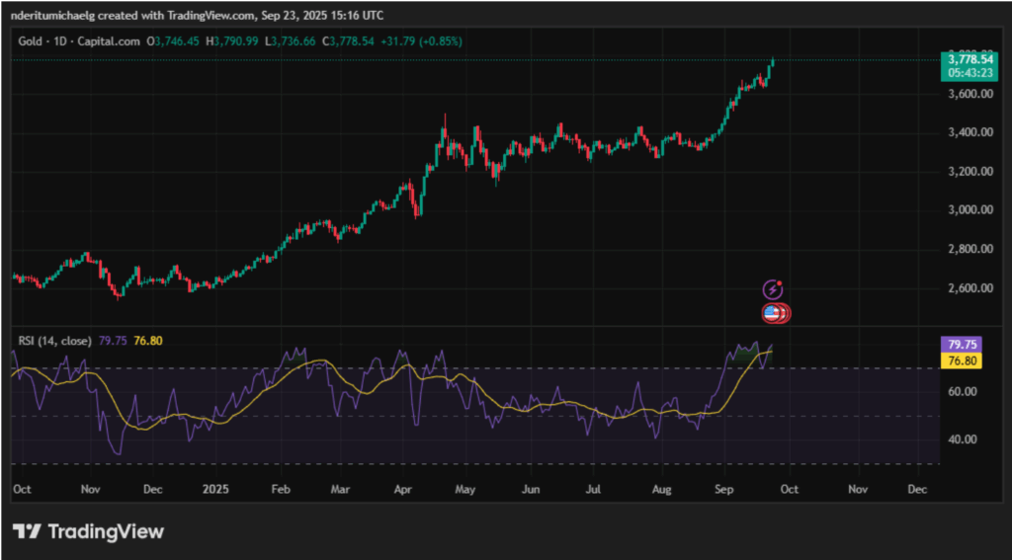
Task: Click the yellow 76.80 RSI legend value
Action: click(x=147, y=341)
